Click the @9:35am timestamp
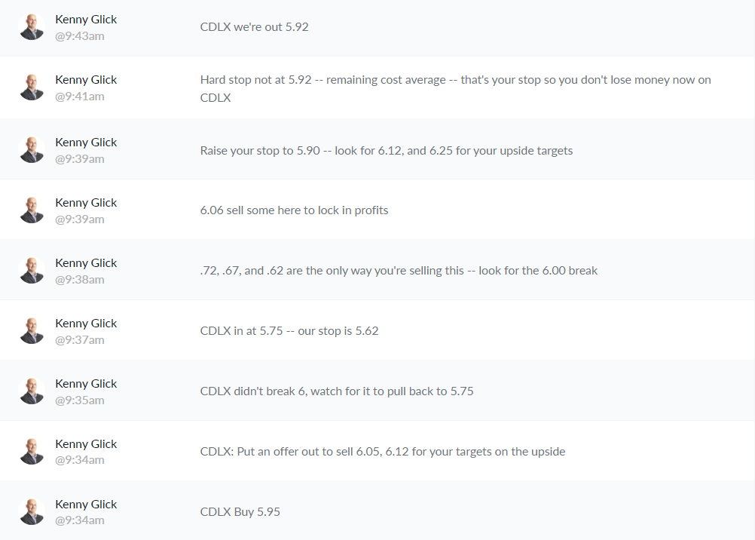 [x=80, y=400]
